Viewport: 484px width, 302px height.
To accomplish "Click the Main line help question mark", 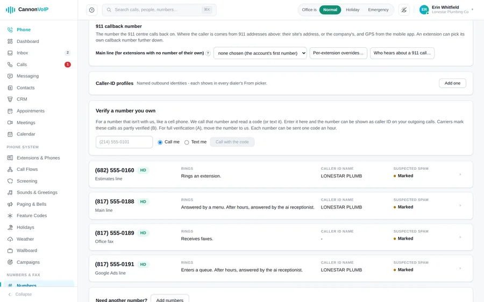I will tap(208, 53).
